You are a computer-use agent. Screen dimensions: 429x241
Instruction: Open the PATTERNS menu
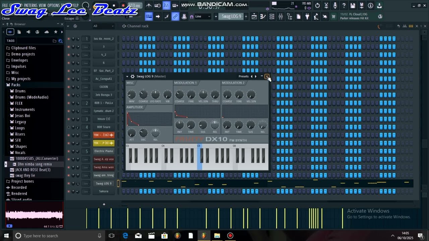(x=30, y=5)
